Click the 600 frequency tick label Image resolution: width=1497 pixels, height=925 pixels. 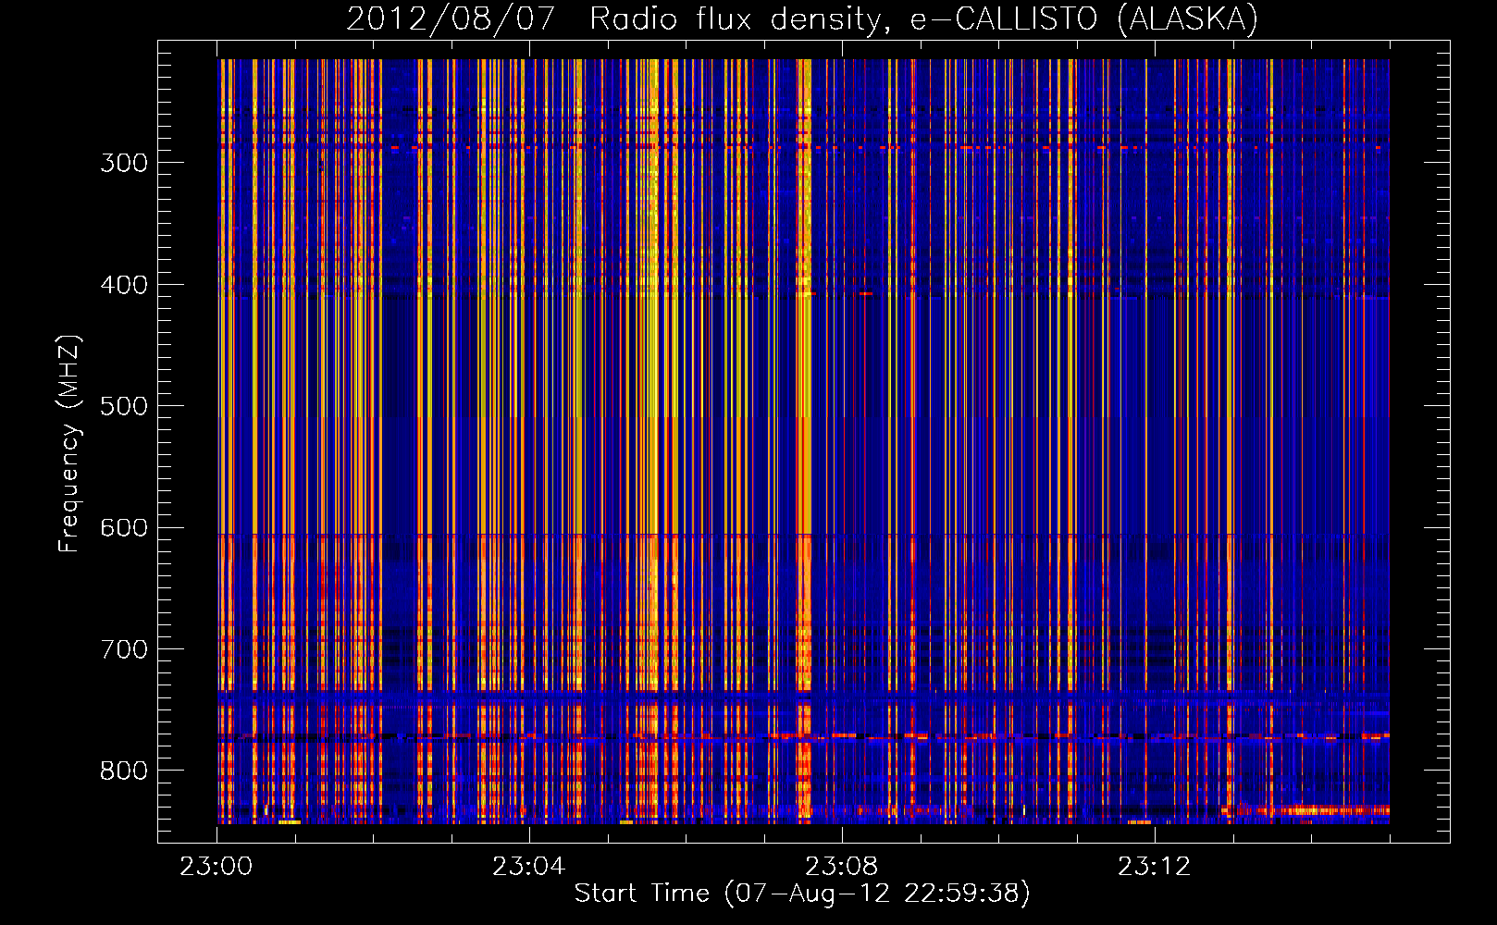point(124,528)
